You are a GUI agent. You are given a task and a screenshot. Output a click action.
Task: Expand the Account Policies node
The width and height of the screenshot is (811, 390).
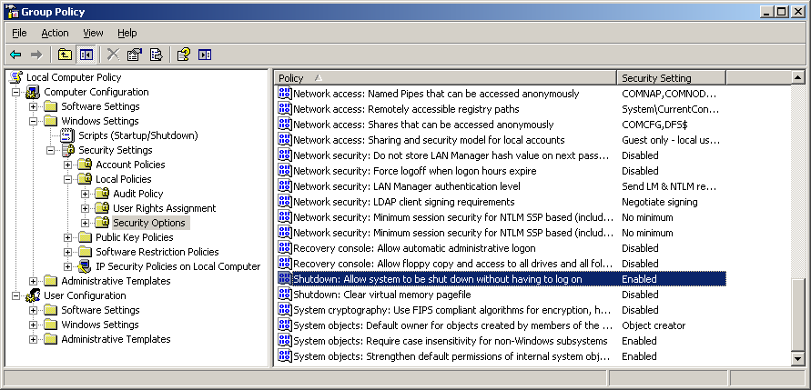pos(68,165)
